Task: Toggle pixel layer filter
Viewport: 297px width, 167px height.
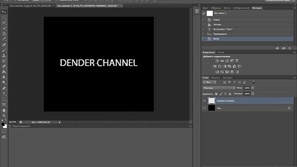Action: point(225,83)
